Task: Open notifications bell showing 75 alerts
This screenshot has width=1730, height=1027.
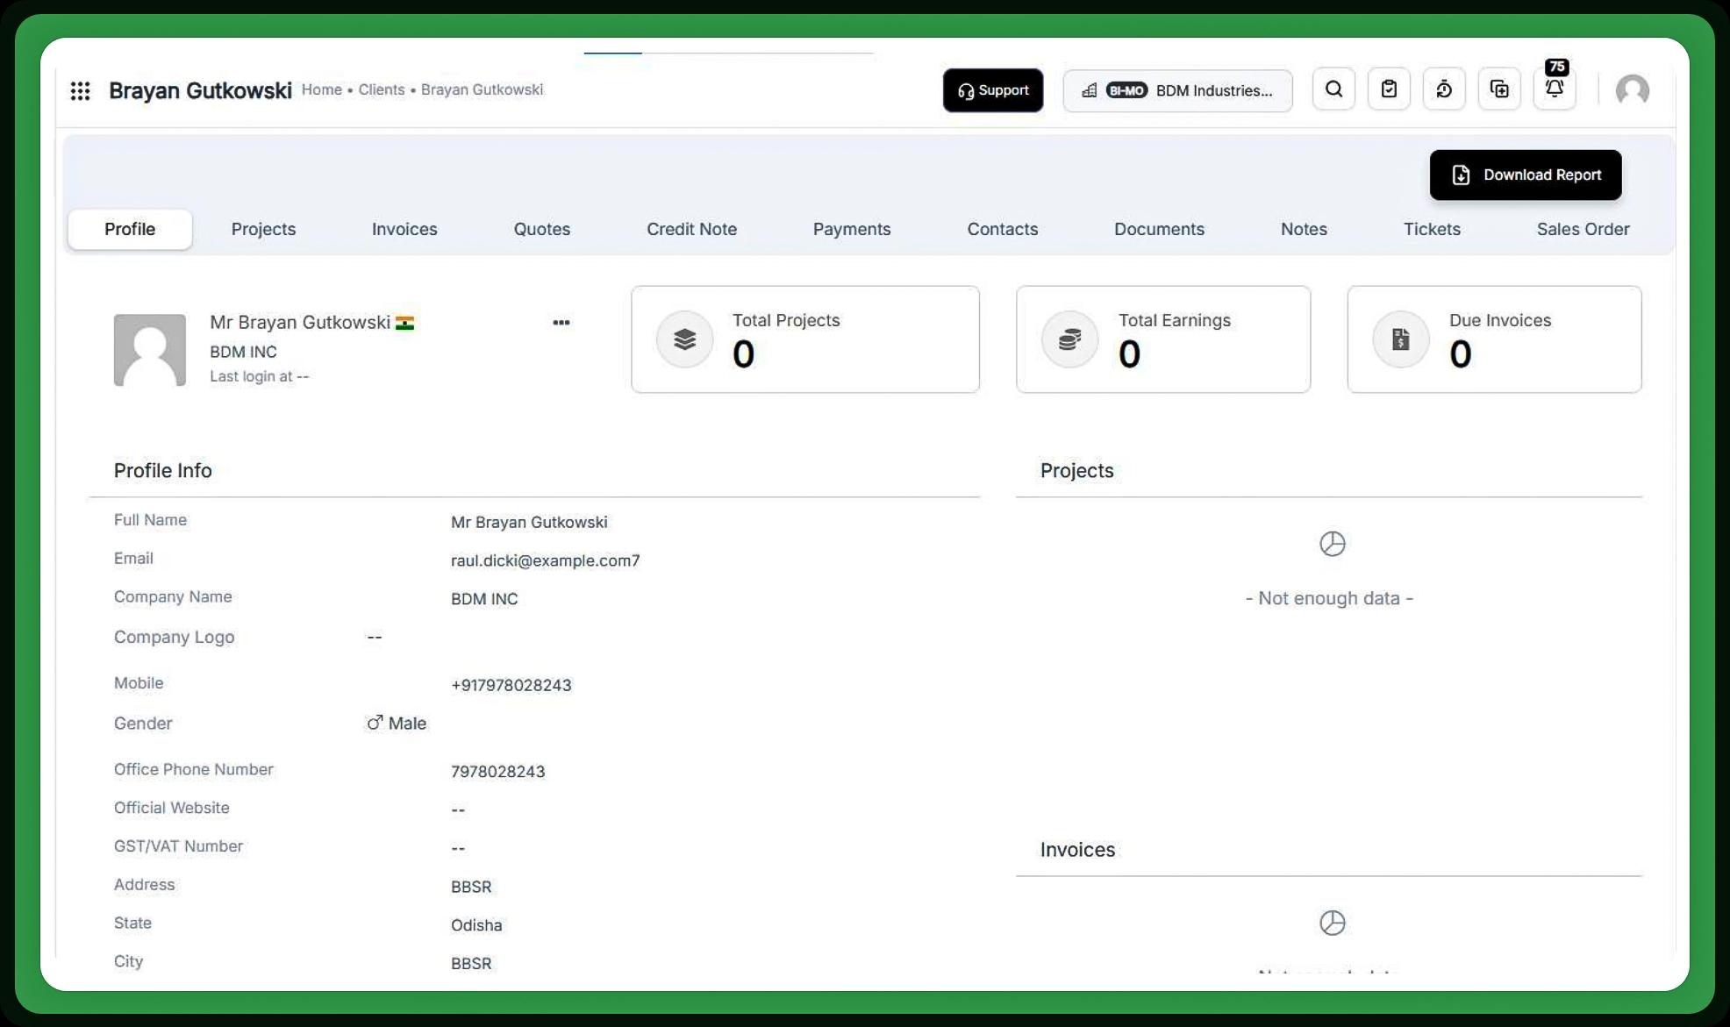Action: pyautogui.click(x=1554, y=89)
